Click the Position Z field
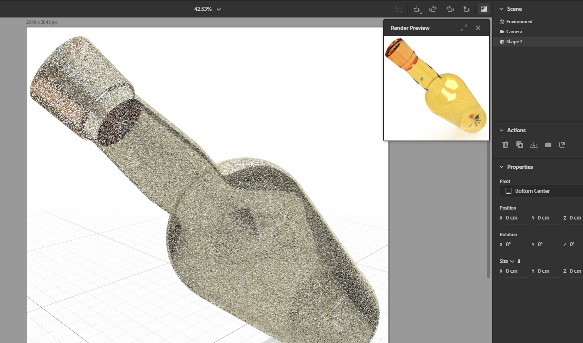Screen dimensions: 583x343 point(576,218)
